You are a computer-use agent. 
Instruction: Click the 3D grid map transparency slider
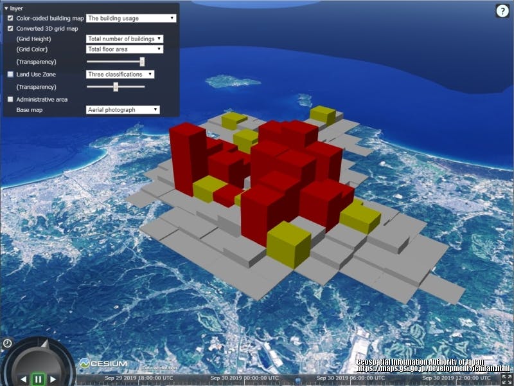pyautogui.click(x=116, y=61)
